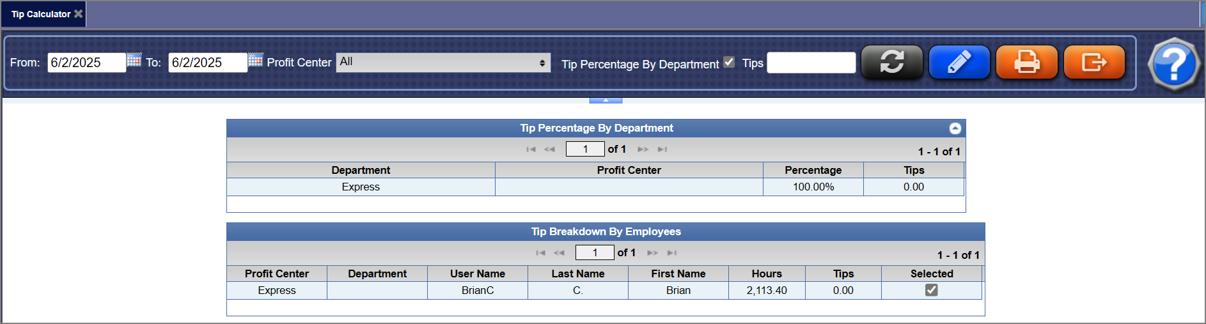Image resolution: width=1206 pixels, height=324 pixels.
Task: Go to last page in Department pager
Action: [x=662, y=150]
